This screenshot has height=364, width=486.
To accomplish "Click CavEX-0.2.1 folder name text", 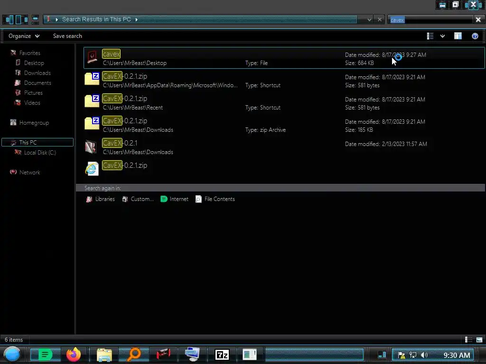I will pos(120,143).
